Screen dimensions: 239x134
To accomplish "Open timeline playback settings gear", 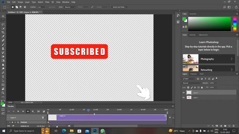I will (33, 111).
